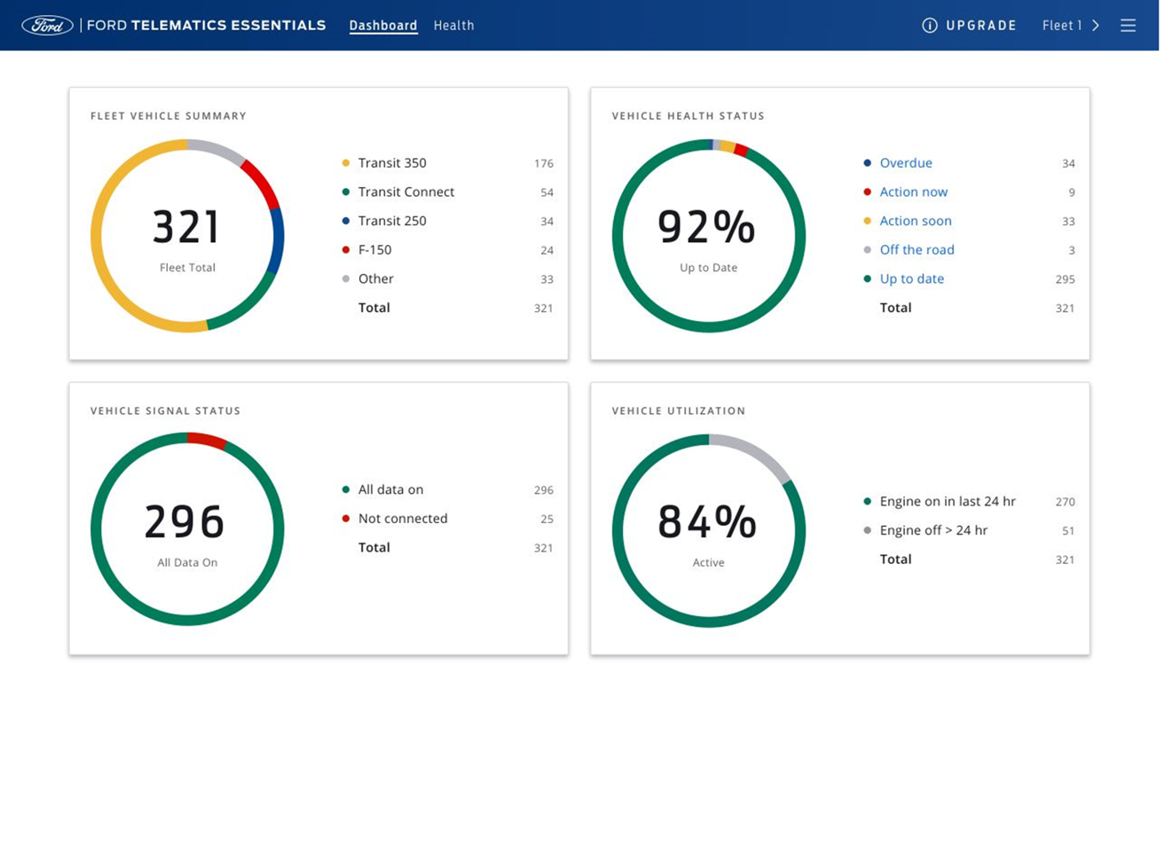Screen dimensions: 1164x845
Task: Select the Fleet 1 label
Action: 1062,26
